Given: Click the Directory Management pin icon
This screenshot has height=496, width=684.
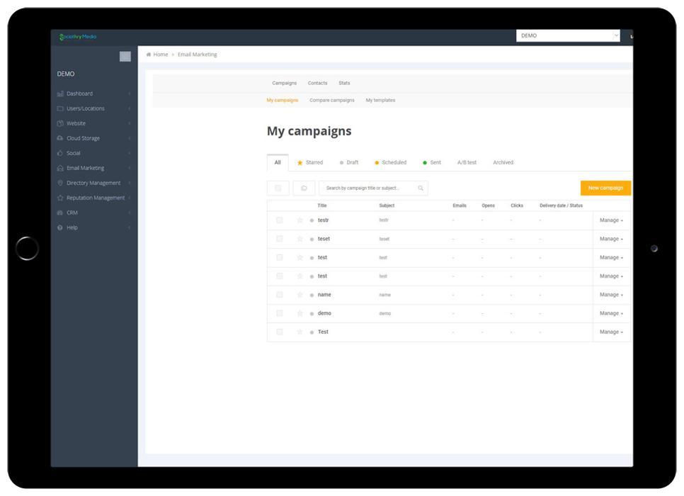Looking at the screenshot, I should coord(60,183).
